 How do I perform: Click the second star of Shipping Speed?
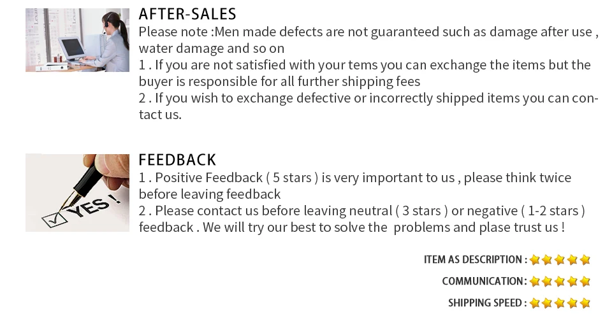(x=547, y=303)
